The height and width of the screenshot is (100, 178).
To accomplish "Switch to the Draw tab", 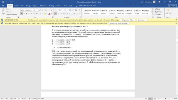I will 22,6.
